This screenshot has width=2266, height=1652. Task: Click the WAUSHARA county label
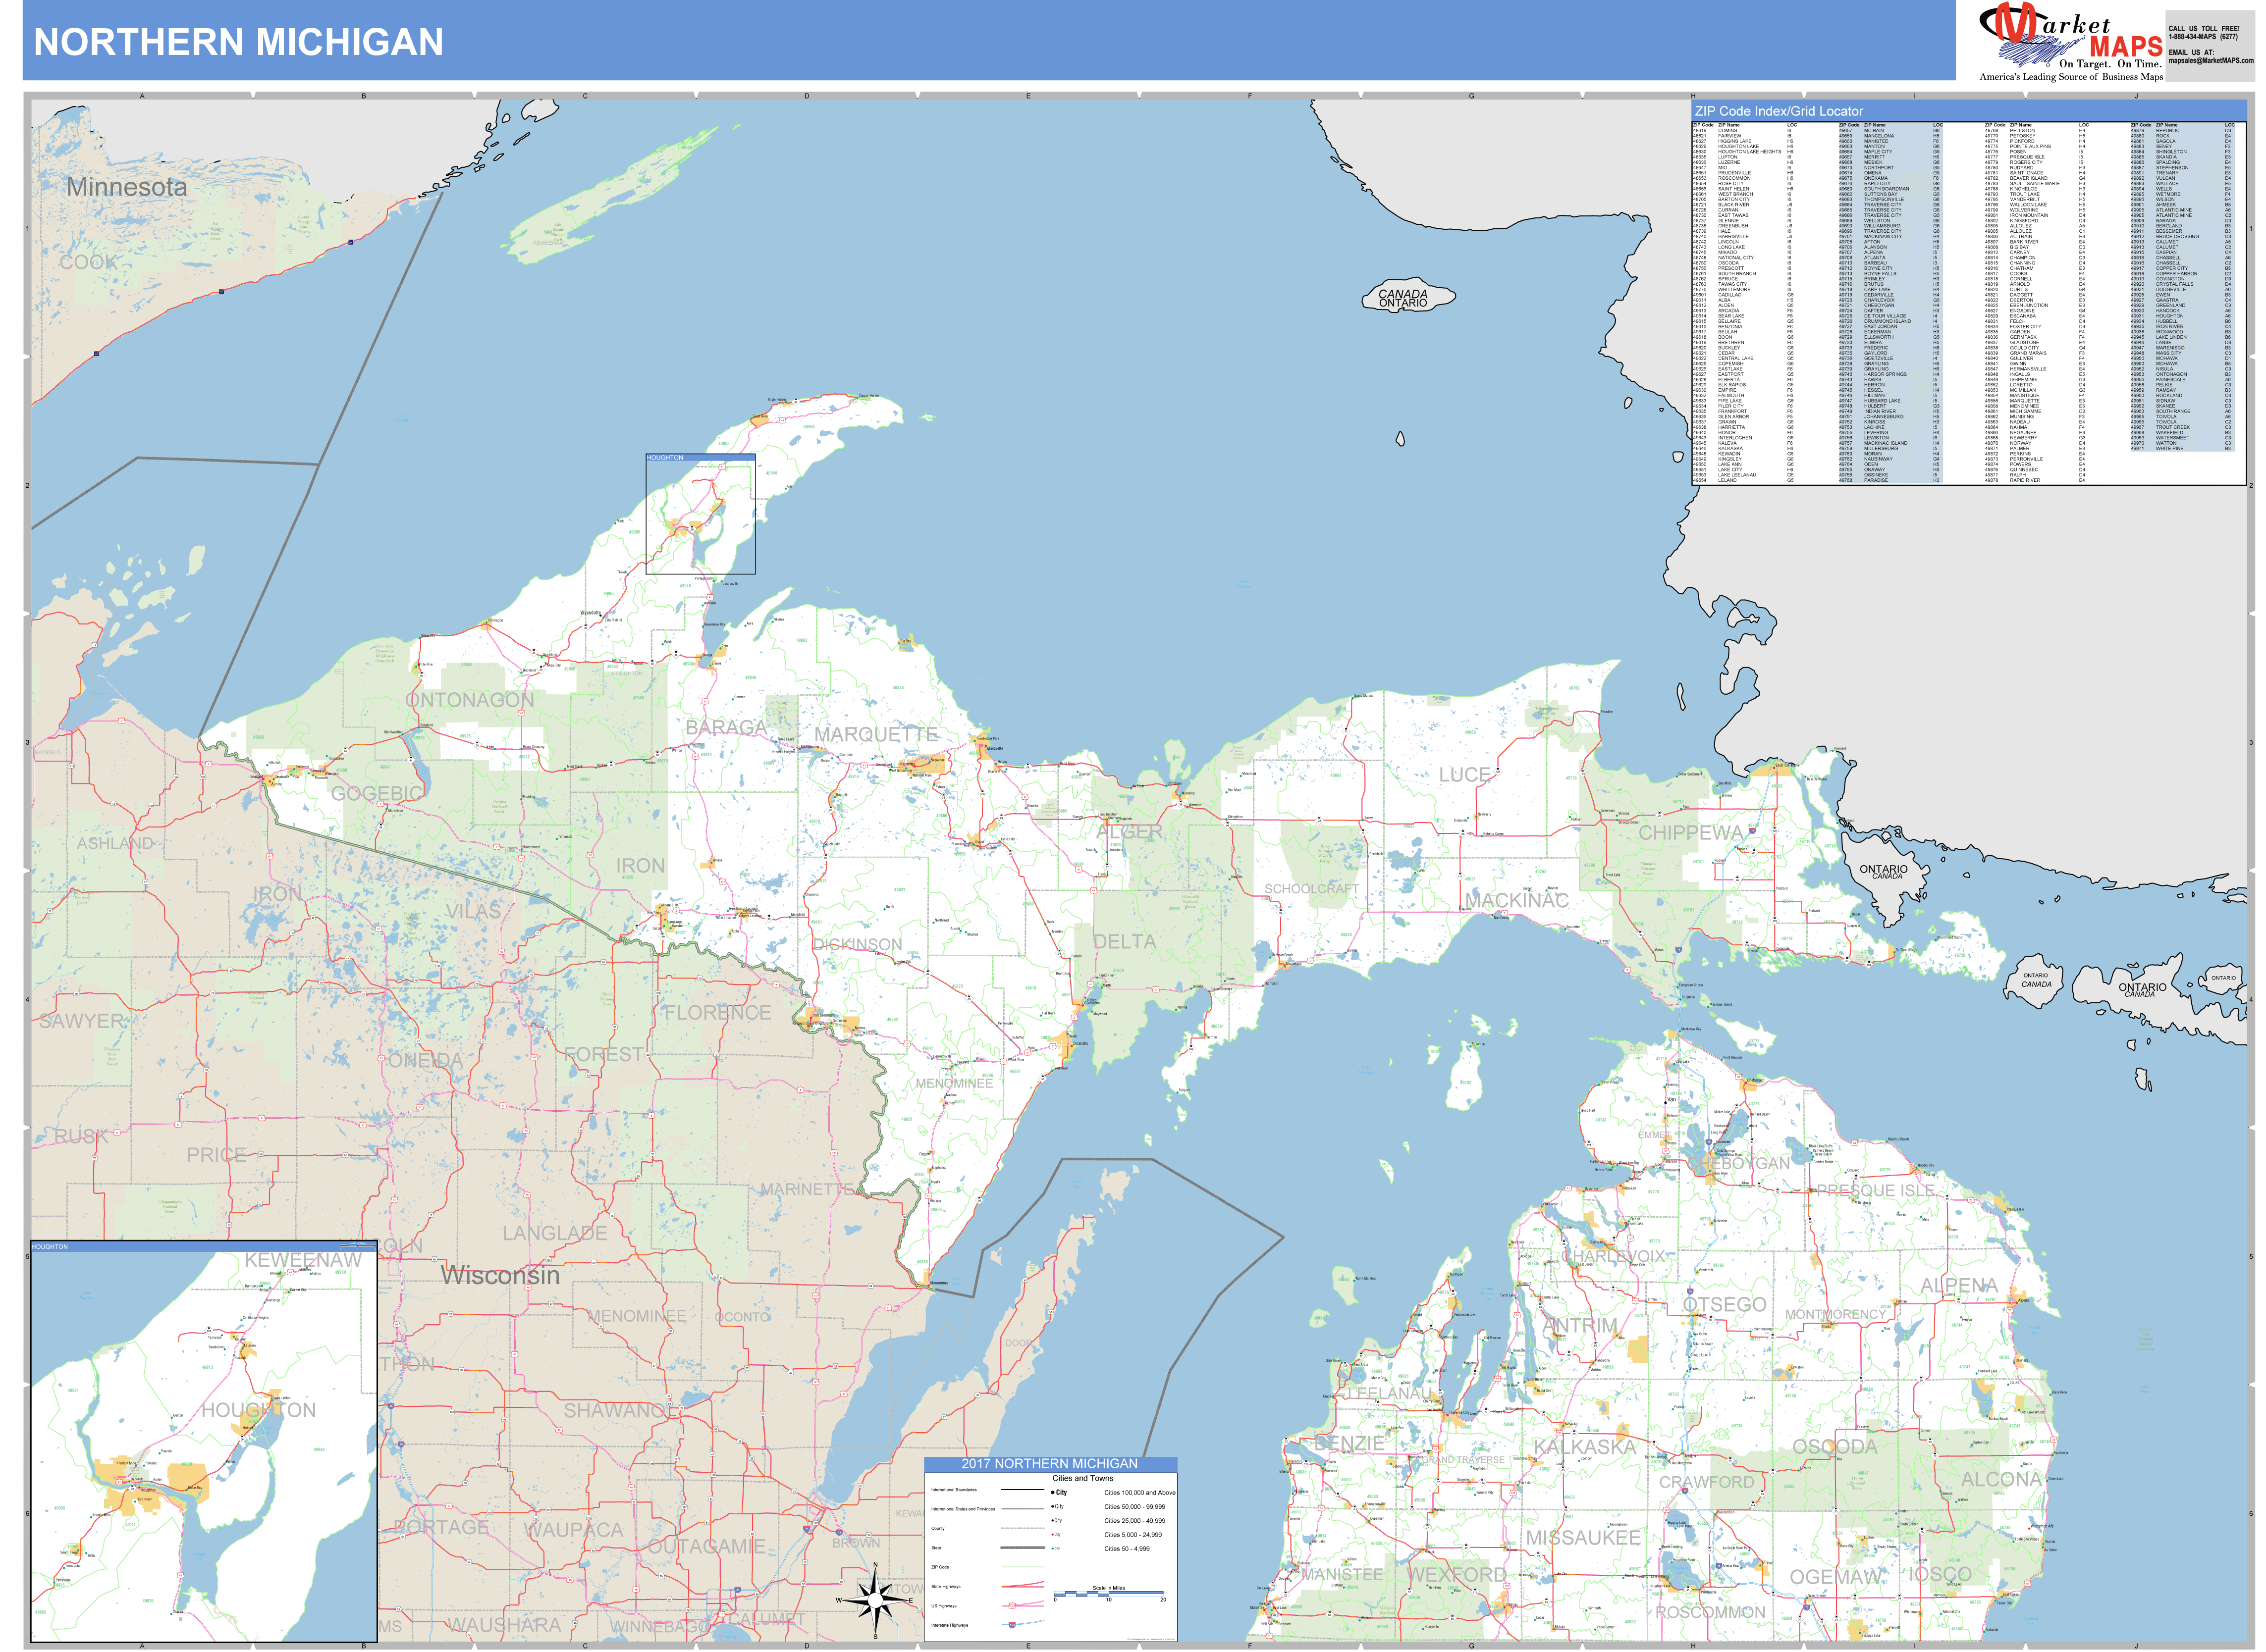tap(504, 1625)
